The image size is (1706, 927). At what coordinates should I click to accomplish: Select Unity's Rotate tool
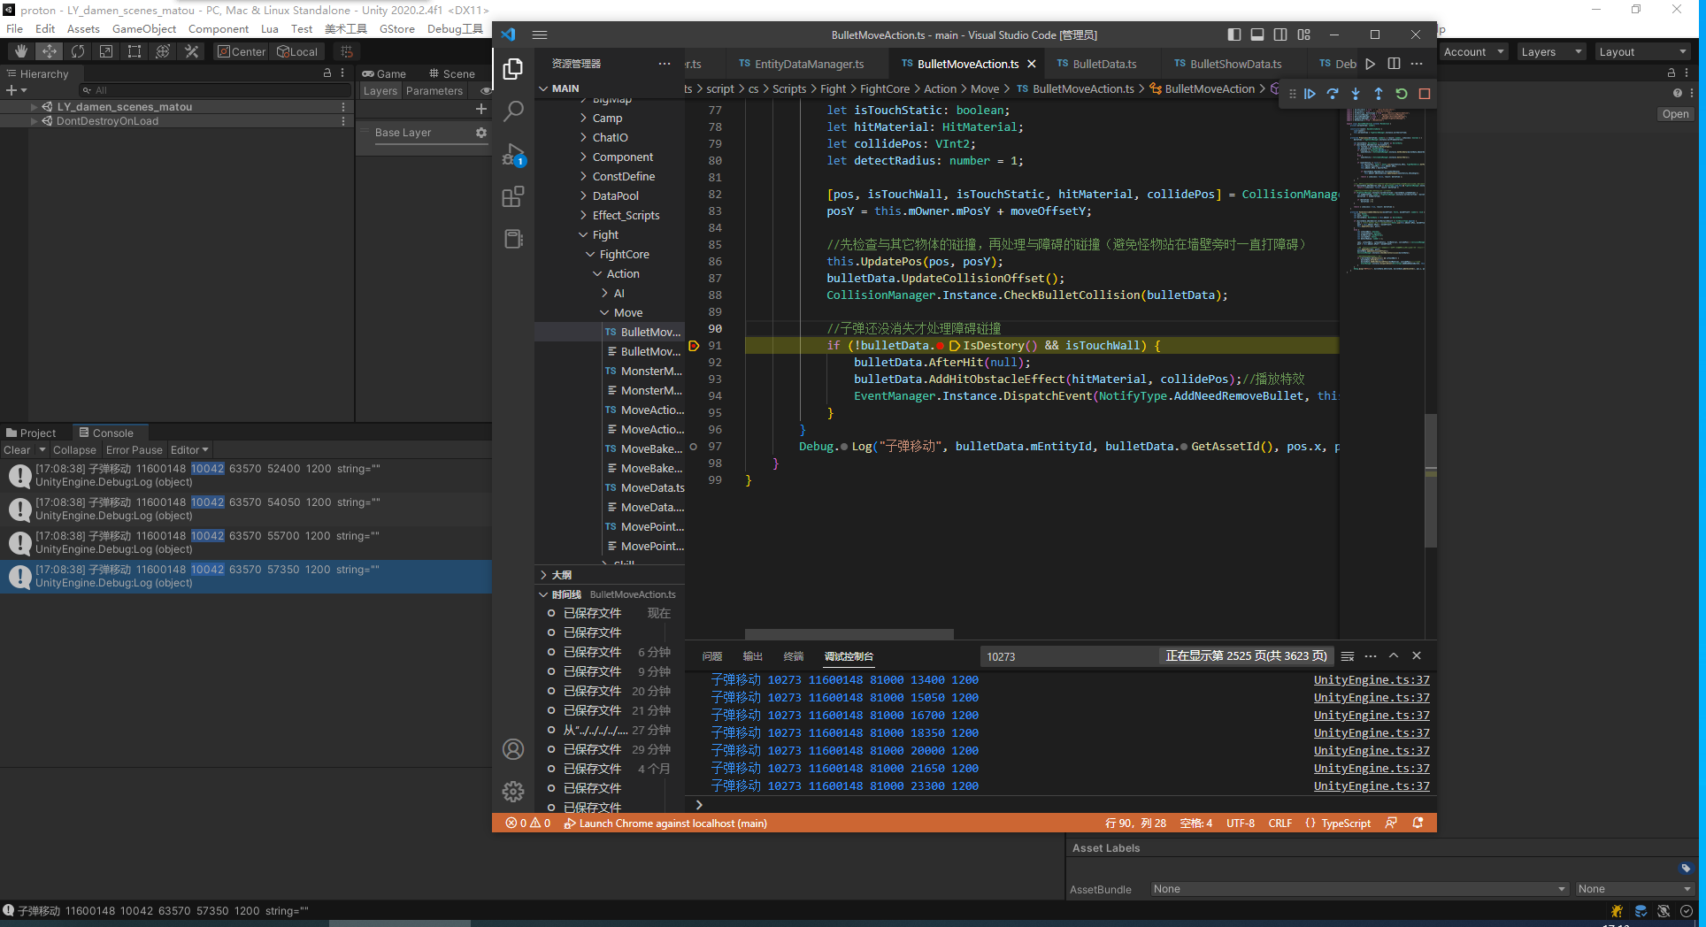tap(78, 52)
